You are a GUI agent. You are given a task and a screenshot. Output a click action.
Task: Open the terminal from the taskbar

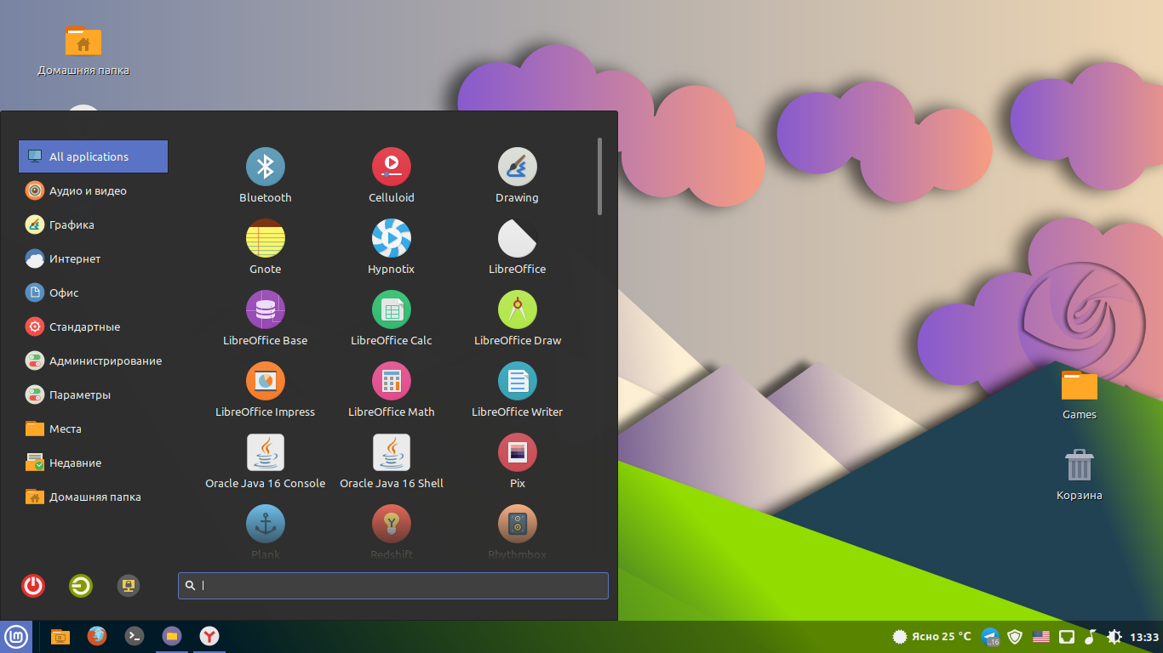pos(135,636)
